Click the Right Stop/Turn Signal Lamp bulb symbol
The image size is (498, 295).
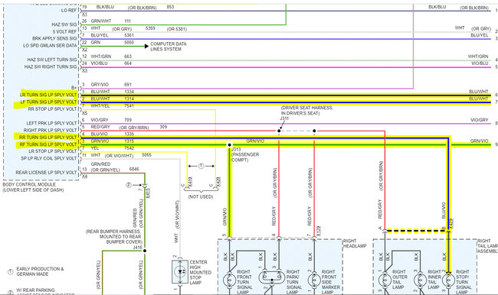(x=448, y=280)
